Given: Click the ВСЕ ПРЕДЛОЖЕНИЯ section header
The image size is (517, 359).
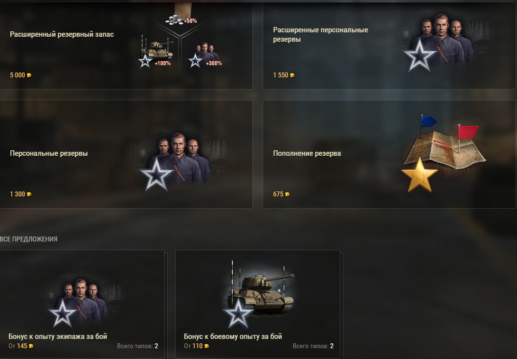Looking at the screenshot, I should 29,239.
